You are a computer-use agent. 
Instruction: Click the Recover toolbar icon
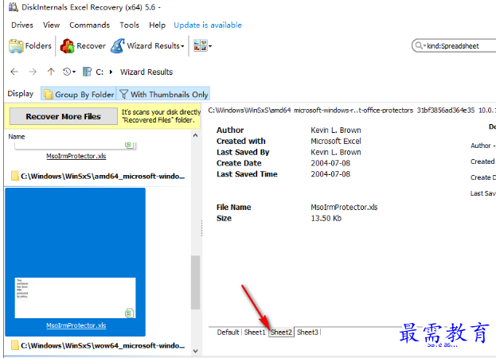tap(67, 46)
